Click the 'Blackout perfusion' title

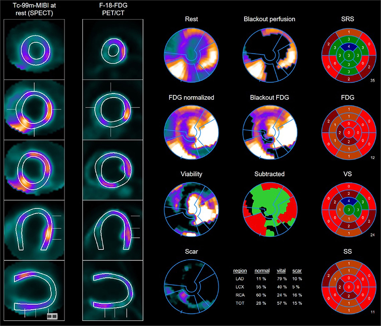point(270,19)
